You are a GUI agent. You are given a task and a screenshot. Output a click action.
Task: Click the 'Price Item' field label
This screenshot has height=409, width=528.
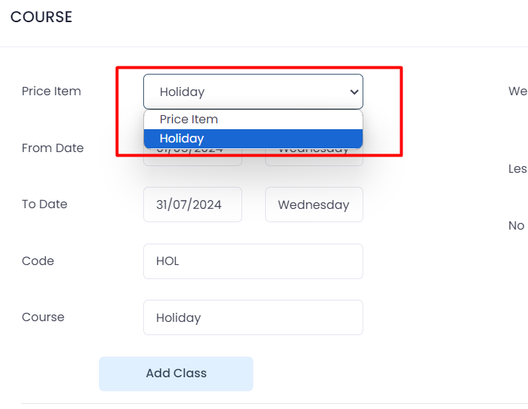coord(51,92)
